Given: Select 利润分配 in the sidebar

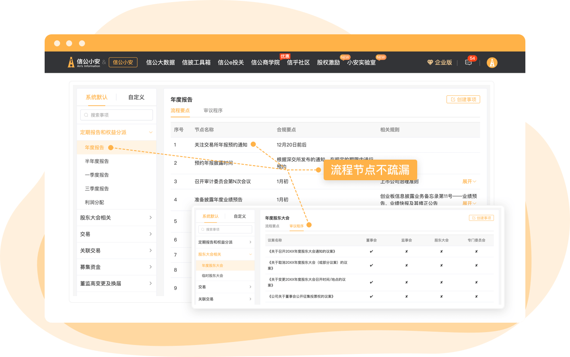Looking at the screenshot, I should tap(94, 203).
